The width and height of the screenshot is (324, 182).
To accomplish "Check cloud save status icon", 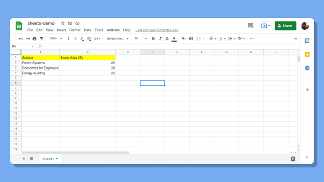I will (x=77, y=23).
